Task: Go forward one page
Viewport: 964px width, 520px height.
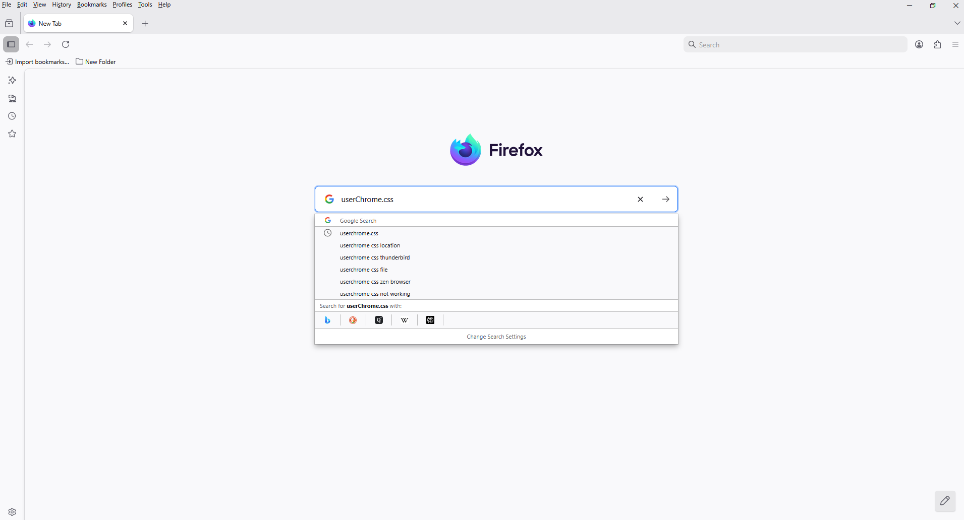Action: point(47,44)
